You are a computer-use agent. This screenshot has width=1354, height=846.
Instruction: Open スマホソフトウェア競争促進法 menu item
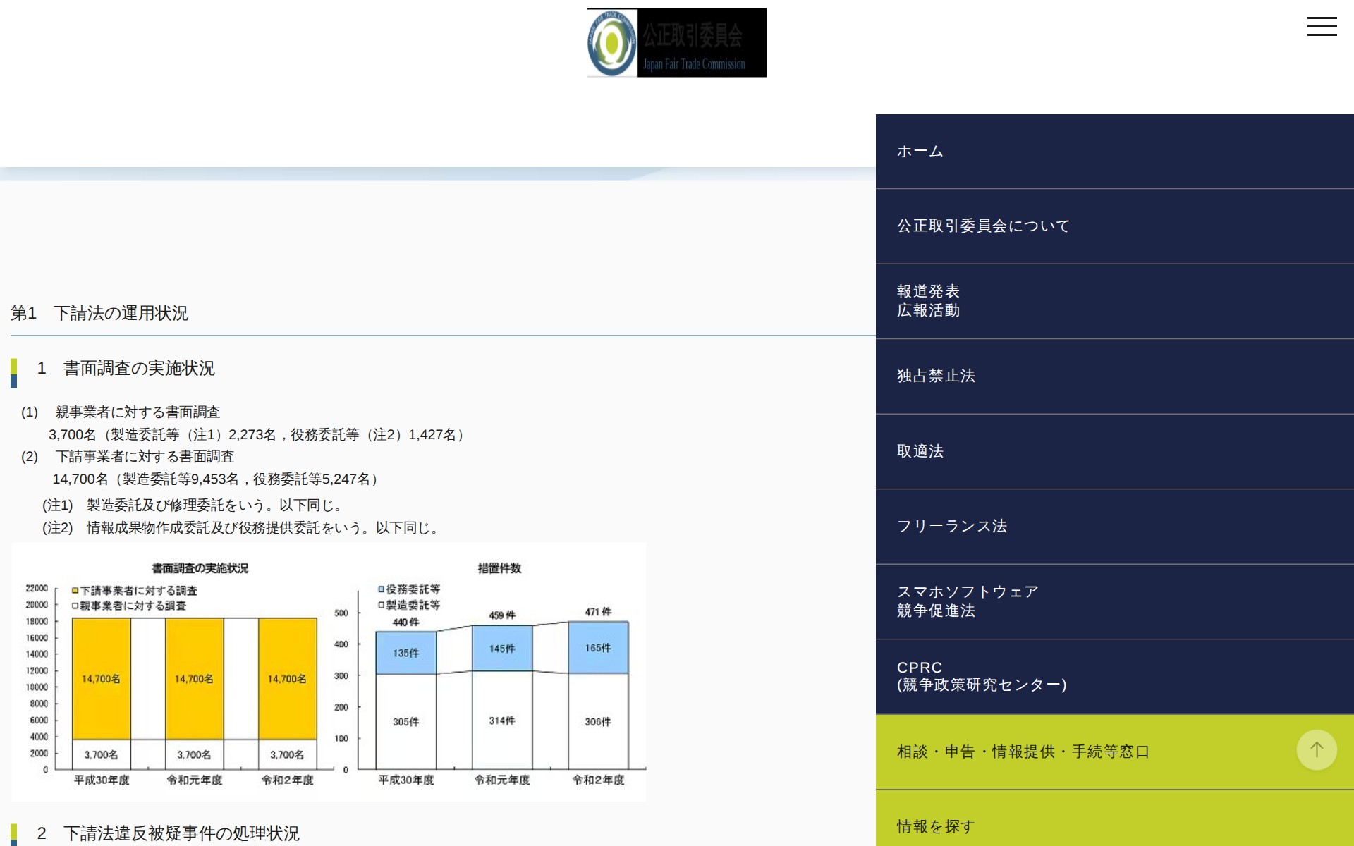click(968, 601)
